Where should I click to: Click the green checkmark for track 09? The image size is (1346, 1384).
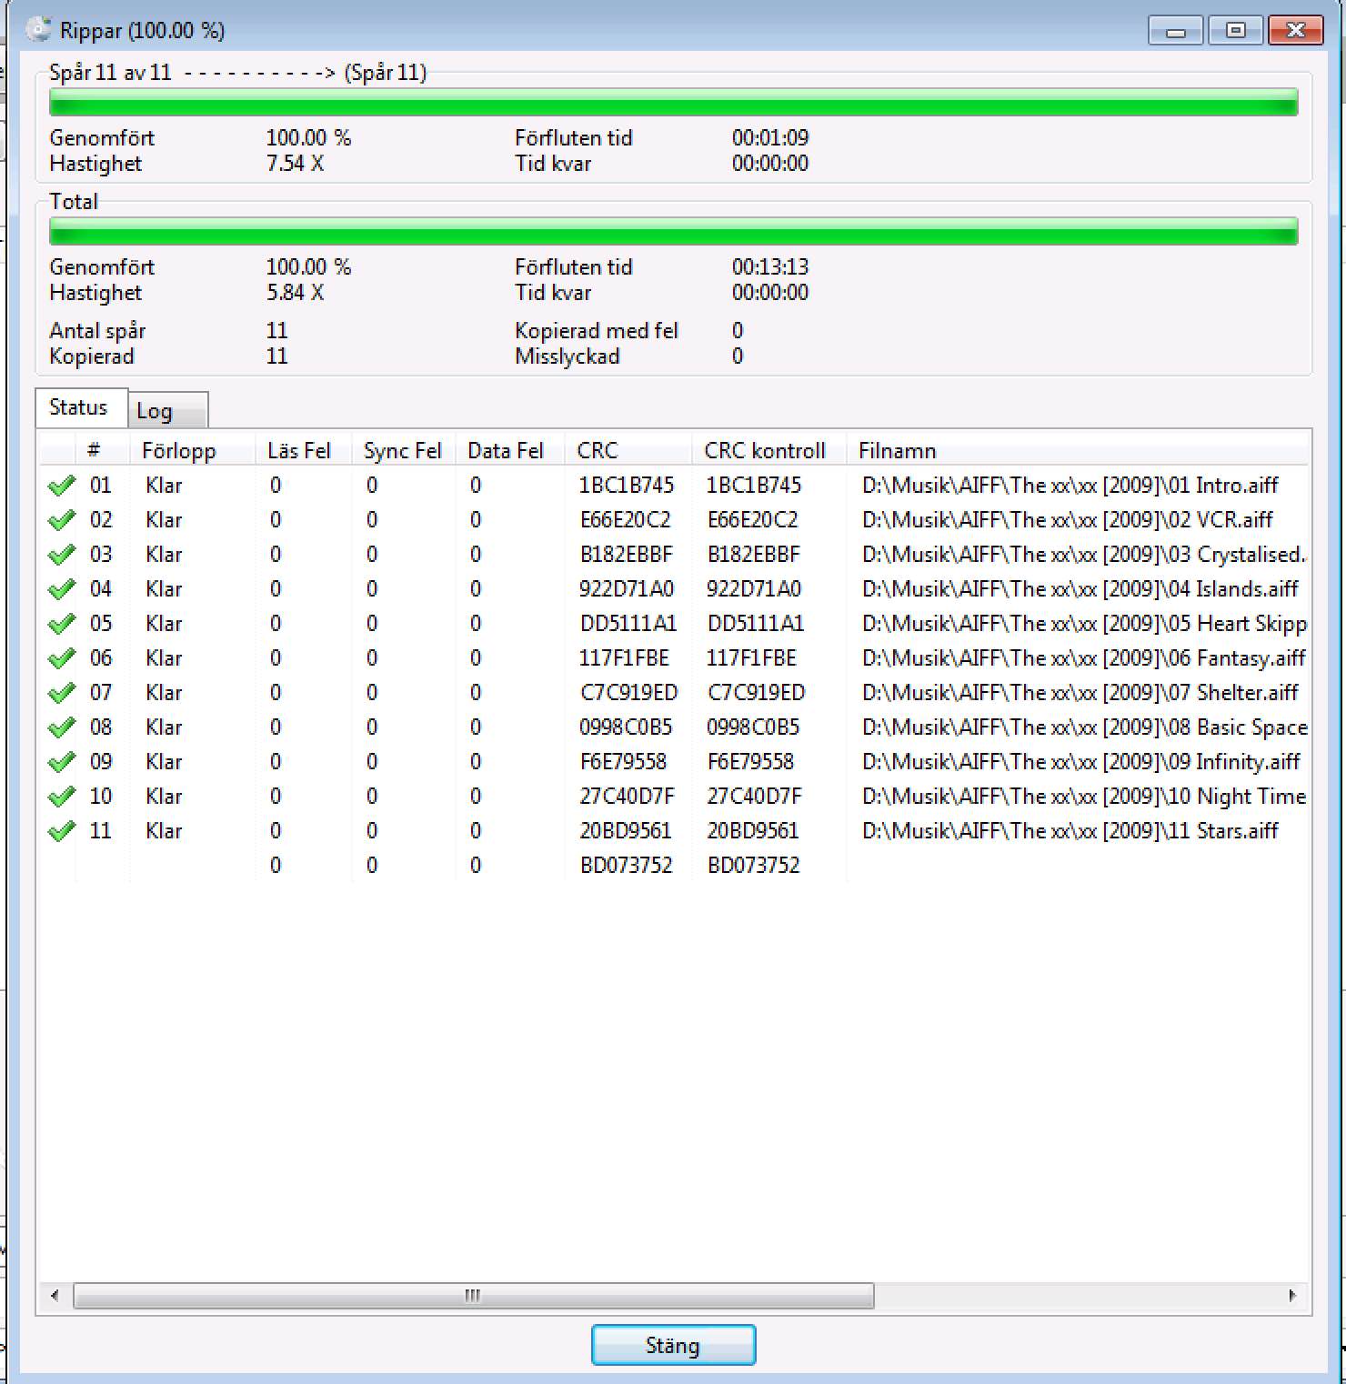point(61,762)
